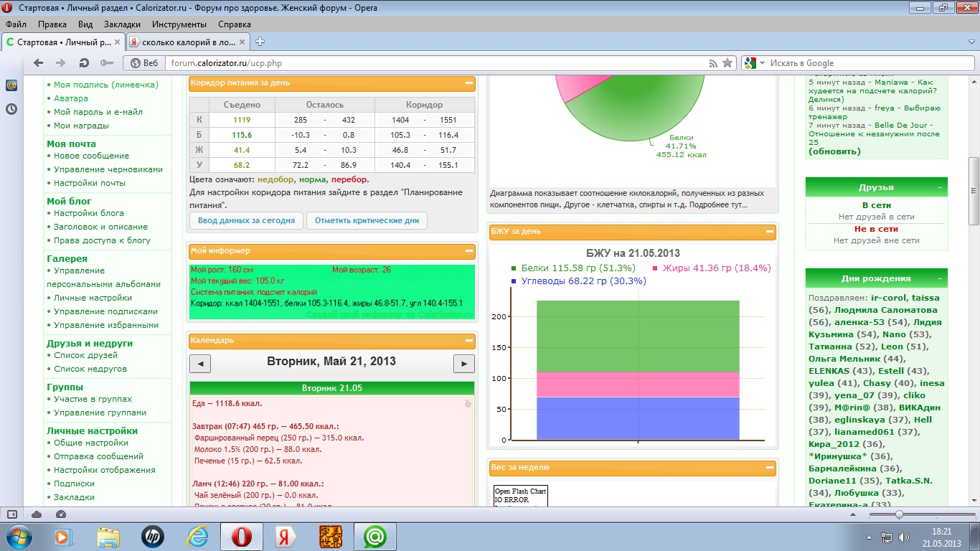Image resolution: width=980 pixels, height=551 pixels.
Task: Open the Общие настройки link
Action: pos(91,443)
